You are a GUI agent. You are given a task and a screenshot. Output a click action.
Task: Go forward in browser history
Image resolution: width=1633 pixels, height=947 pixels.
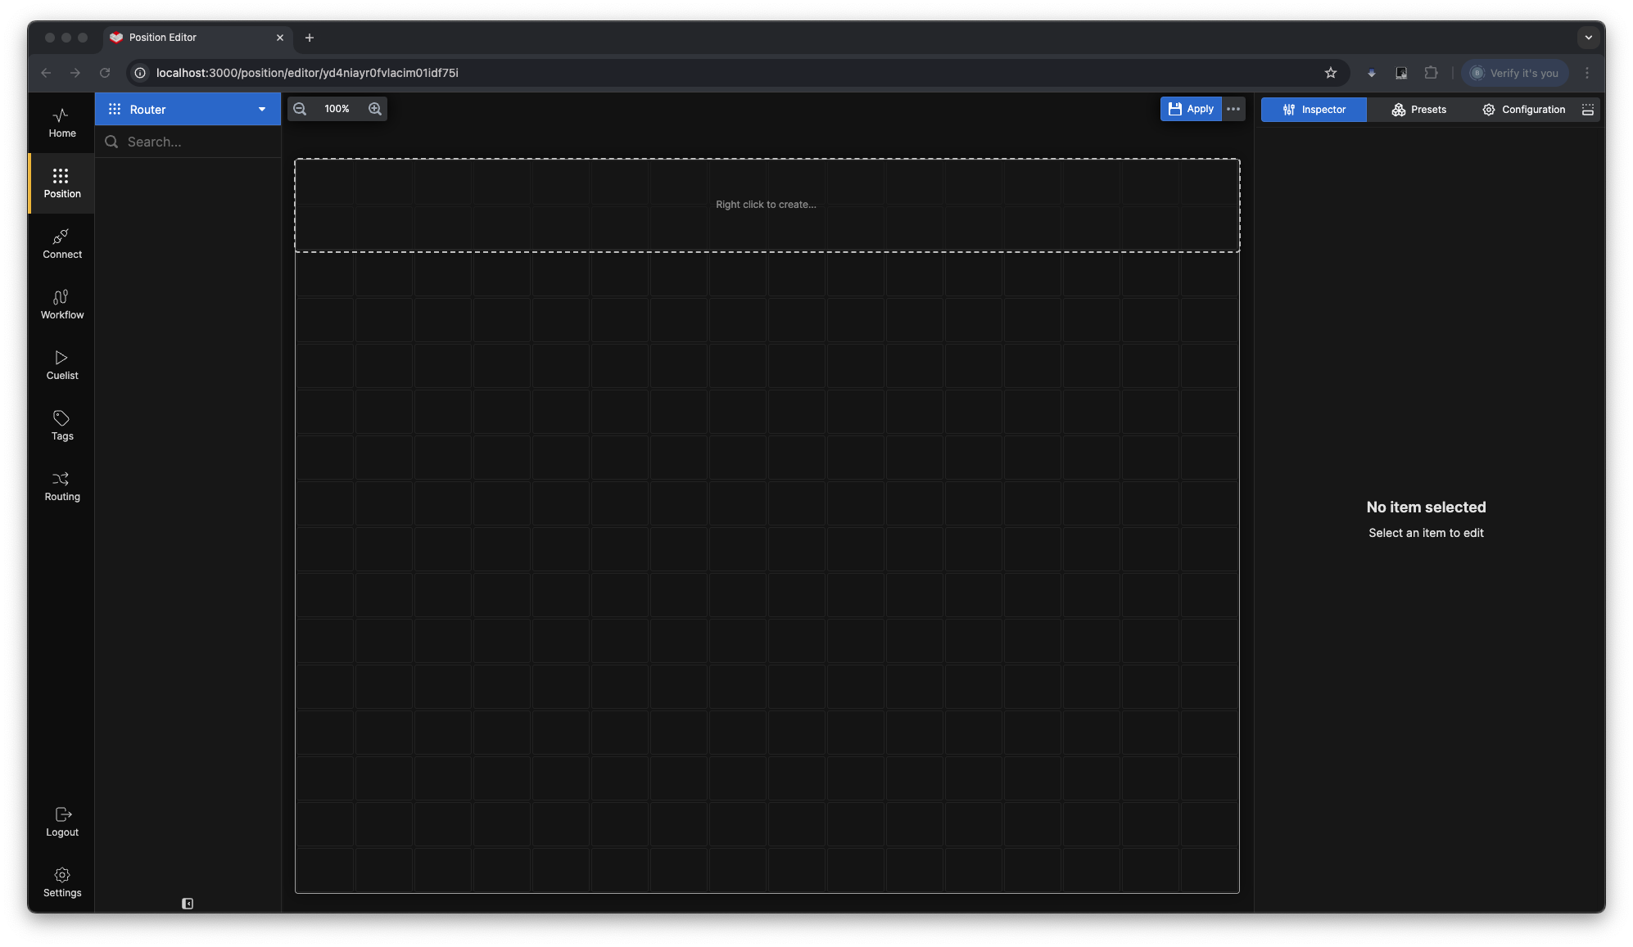click(x=75, y=73)
